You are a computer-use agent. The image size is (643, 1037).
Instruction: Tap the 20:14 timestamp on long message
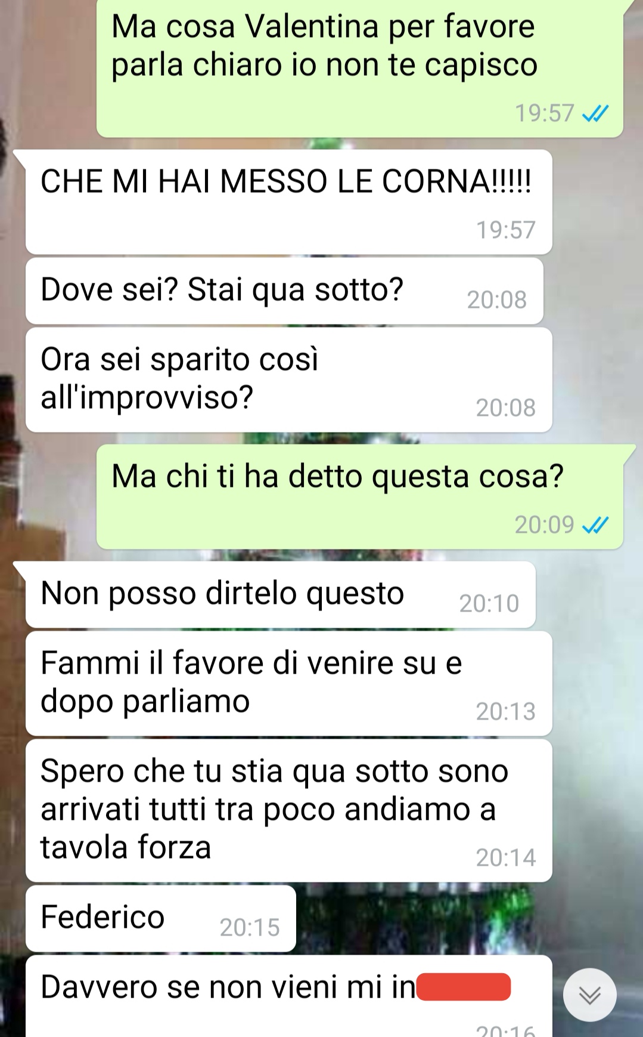[x=505, y=857]
